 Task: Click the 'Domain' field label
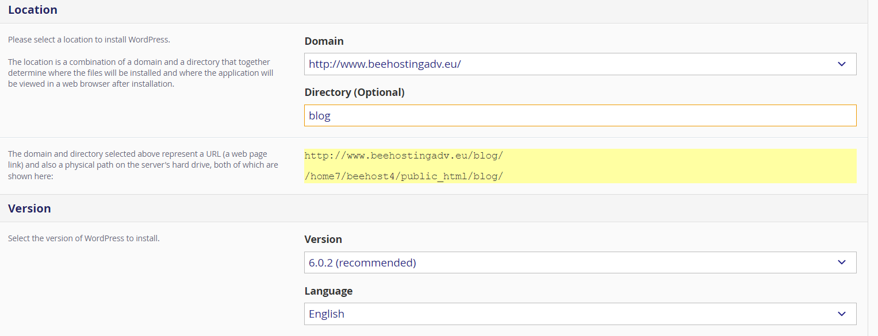pyautogui.click(x=324, y=41)
